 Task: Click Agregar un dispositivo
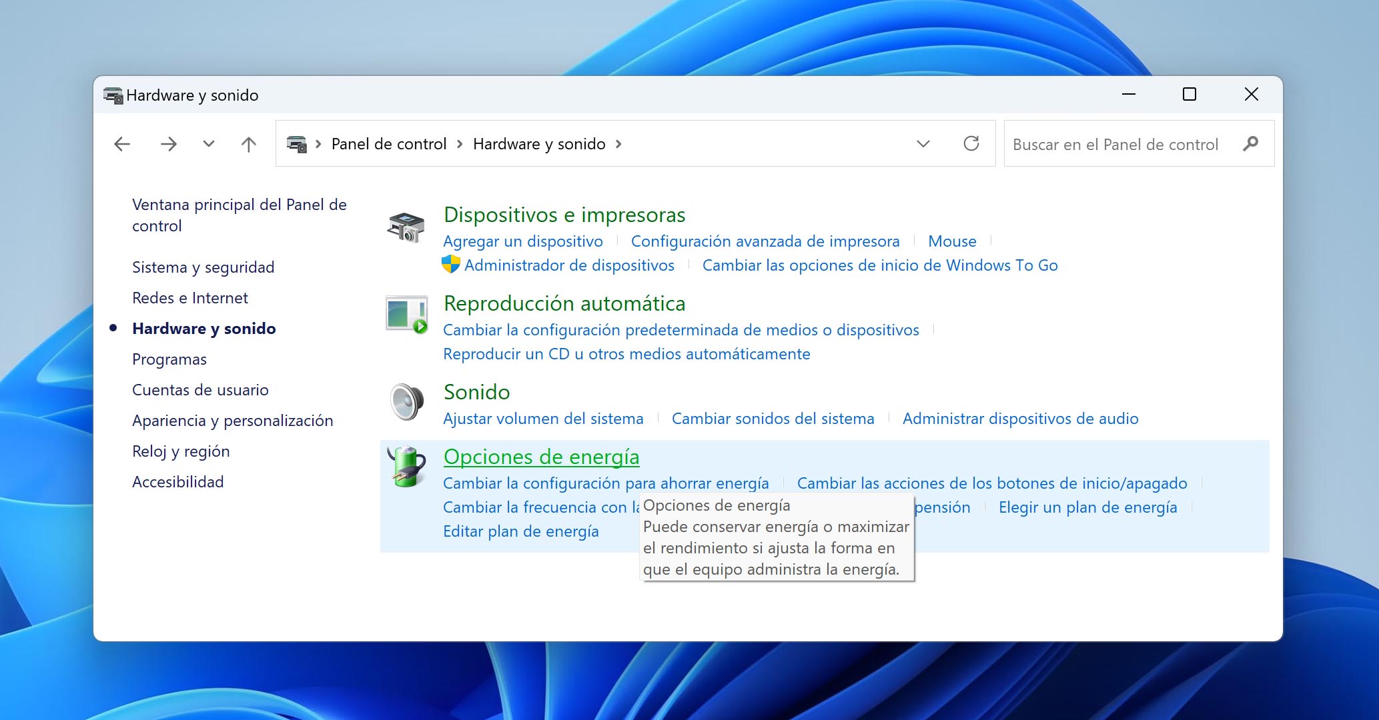(523, 241)
